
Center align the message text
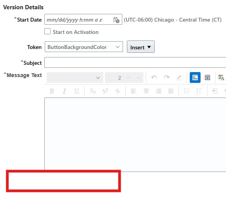(146, 91)
